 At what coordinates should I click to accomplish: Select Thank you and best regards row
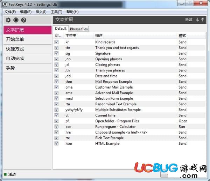[x=129, y=48]
